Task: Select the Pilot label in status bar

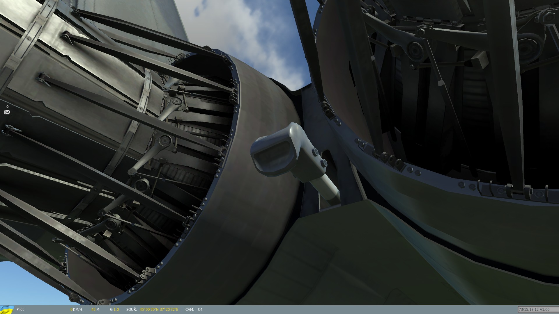Action: pyautogui.click(x=20, y=310)
